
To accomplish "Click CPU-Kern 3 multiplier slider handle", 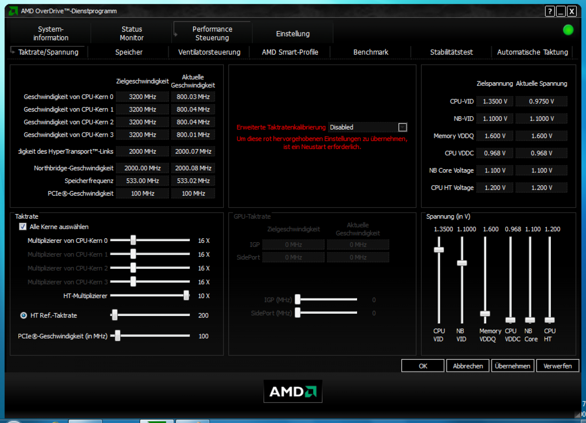I will click(x=133, y=282).
